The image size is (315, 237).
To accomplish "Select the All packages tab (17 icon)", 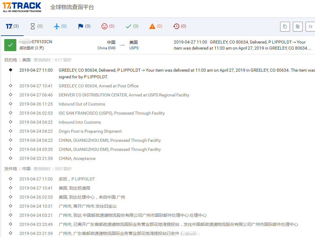I will pos(12,27).
